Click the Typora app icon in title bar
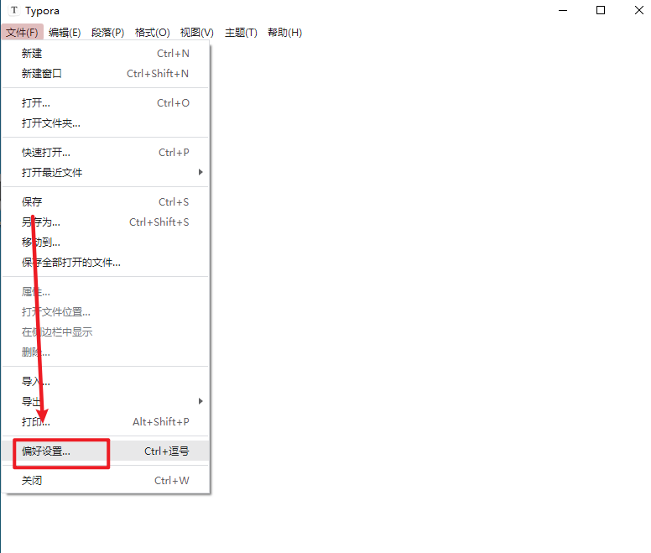 pos(13,11)
